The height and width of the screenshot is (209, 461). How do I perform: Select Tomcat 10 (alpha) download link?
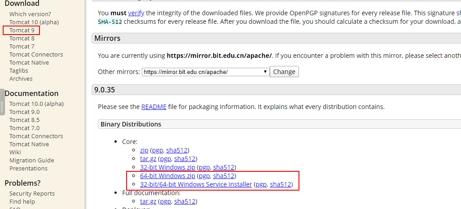[34, 22]
